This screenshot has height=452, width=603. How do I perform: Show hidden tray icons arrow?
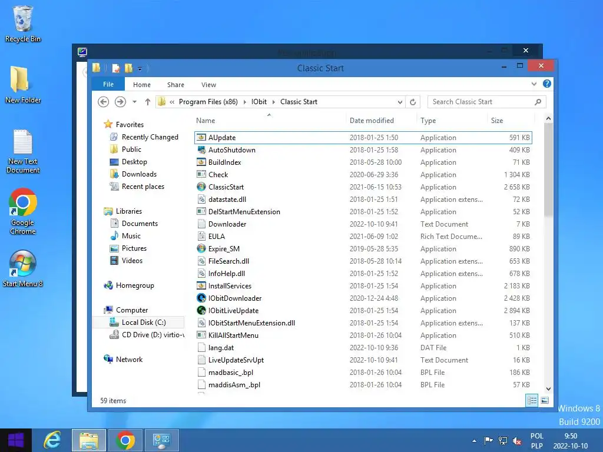474,441
